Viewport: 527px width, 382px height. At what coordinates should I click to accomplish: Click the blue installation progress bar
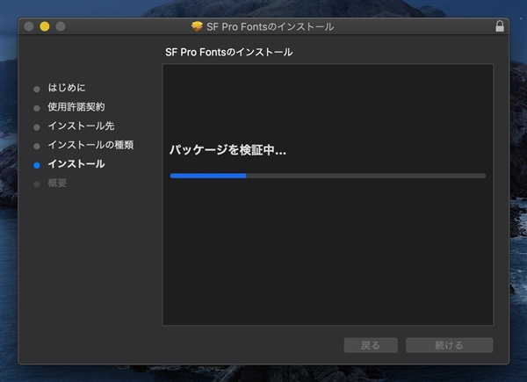328,176
